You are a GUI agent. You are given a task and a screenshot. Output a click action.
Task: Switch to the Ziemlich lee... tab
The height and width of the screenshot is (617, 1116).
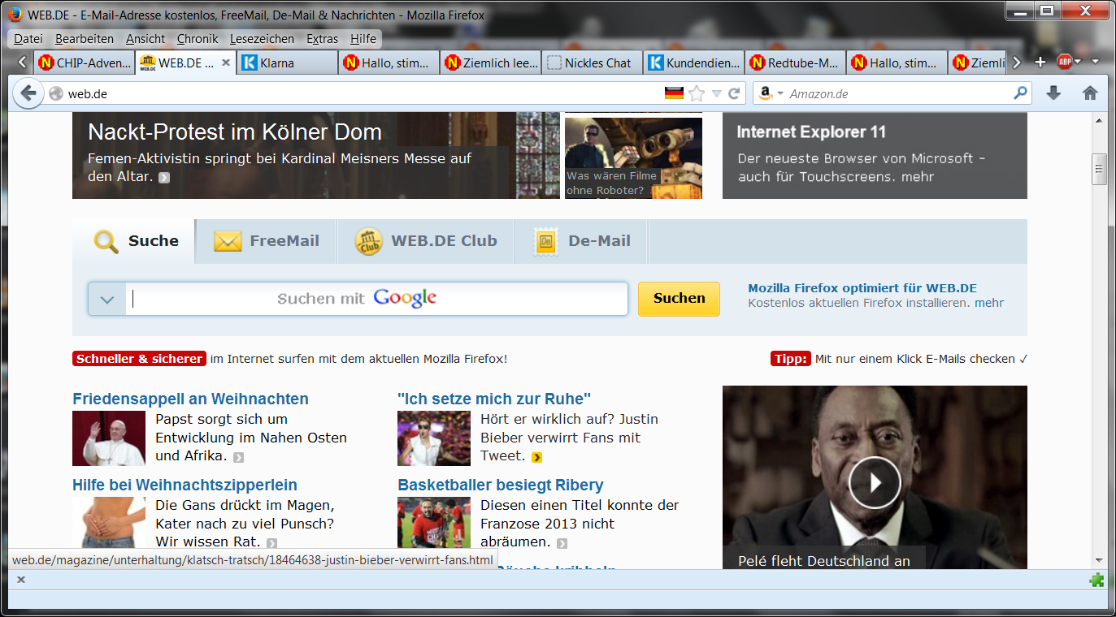click(x=490, y=63)
